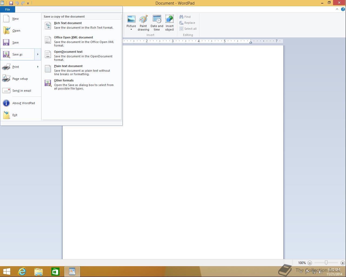Open File Explorer from taskbar
The width and height of the screenshot is (346, 277).
39,272
